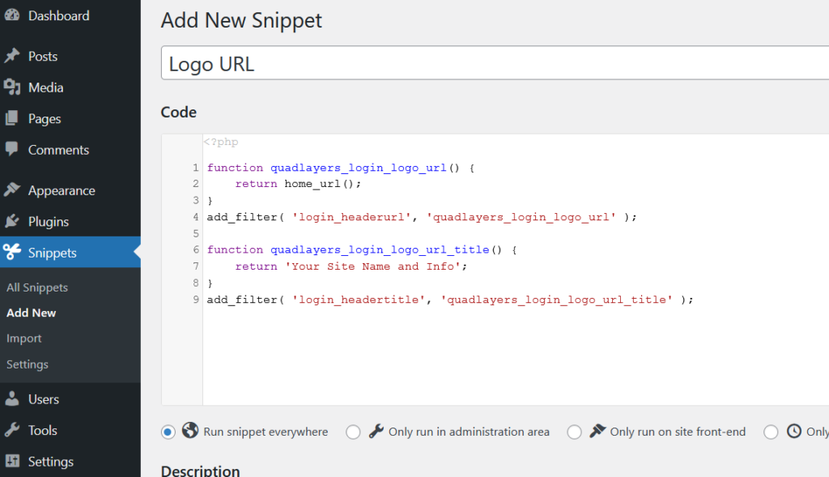The width and height of the screenshot is (829, 477).
Task: Click the Pages stacked-sheets icon
Action: coord(11,118)
